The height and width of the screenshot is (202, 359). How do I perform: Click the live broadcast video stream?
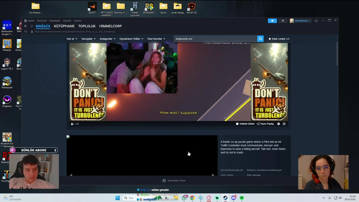pyautogui.click(x=178, y=82)
